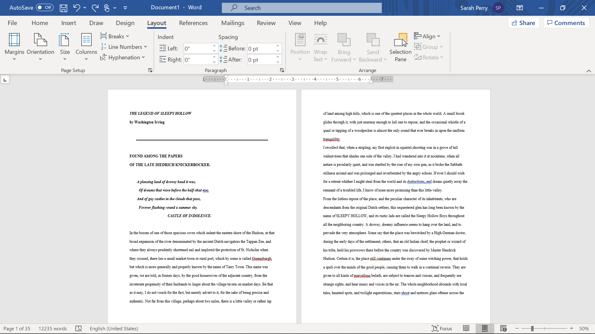The image size is (595, 334).
Task: Switch to Read Mode view
Action: [466, 328]
